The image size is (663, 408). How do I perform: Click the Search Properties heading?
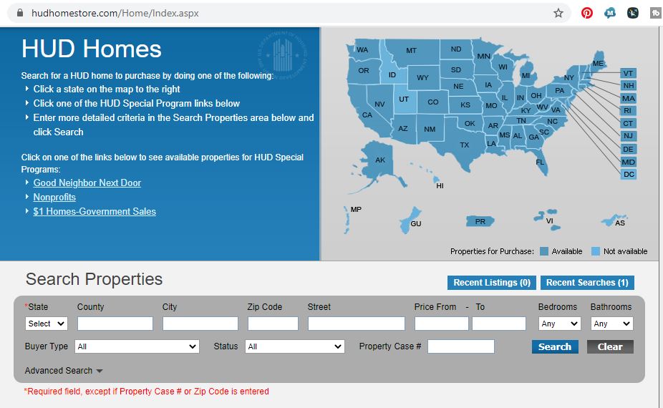(94, 279)
